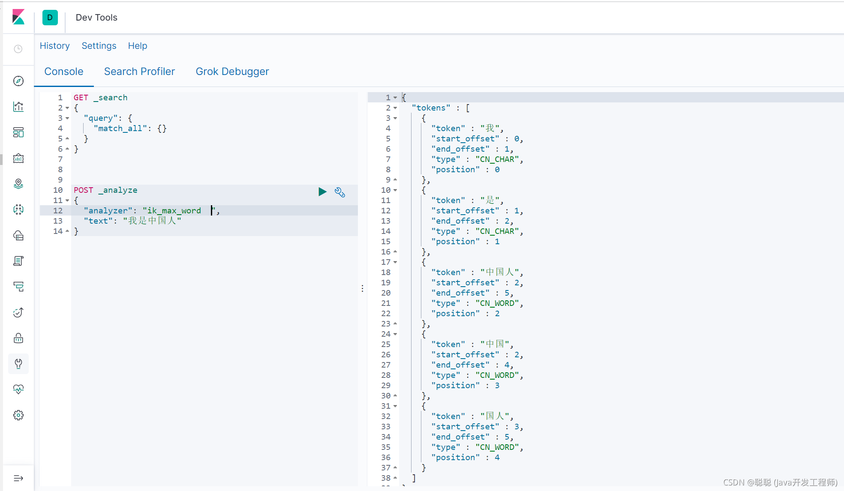Expand the side navigation menu

pos(18,478)
